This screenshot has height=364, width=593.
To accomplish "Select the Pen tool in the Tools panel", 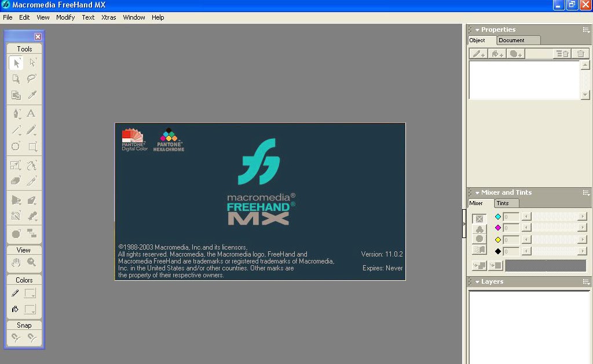I will (x=16, y=113).
